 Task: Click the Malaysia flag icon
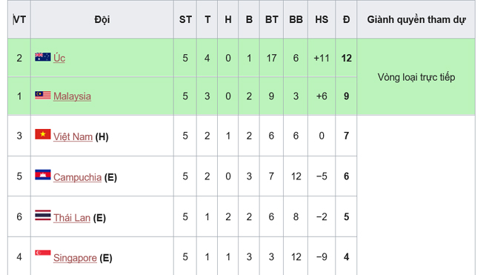(x=43, y=95)
